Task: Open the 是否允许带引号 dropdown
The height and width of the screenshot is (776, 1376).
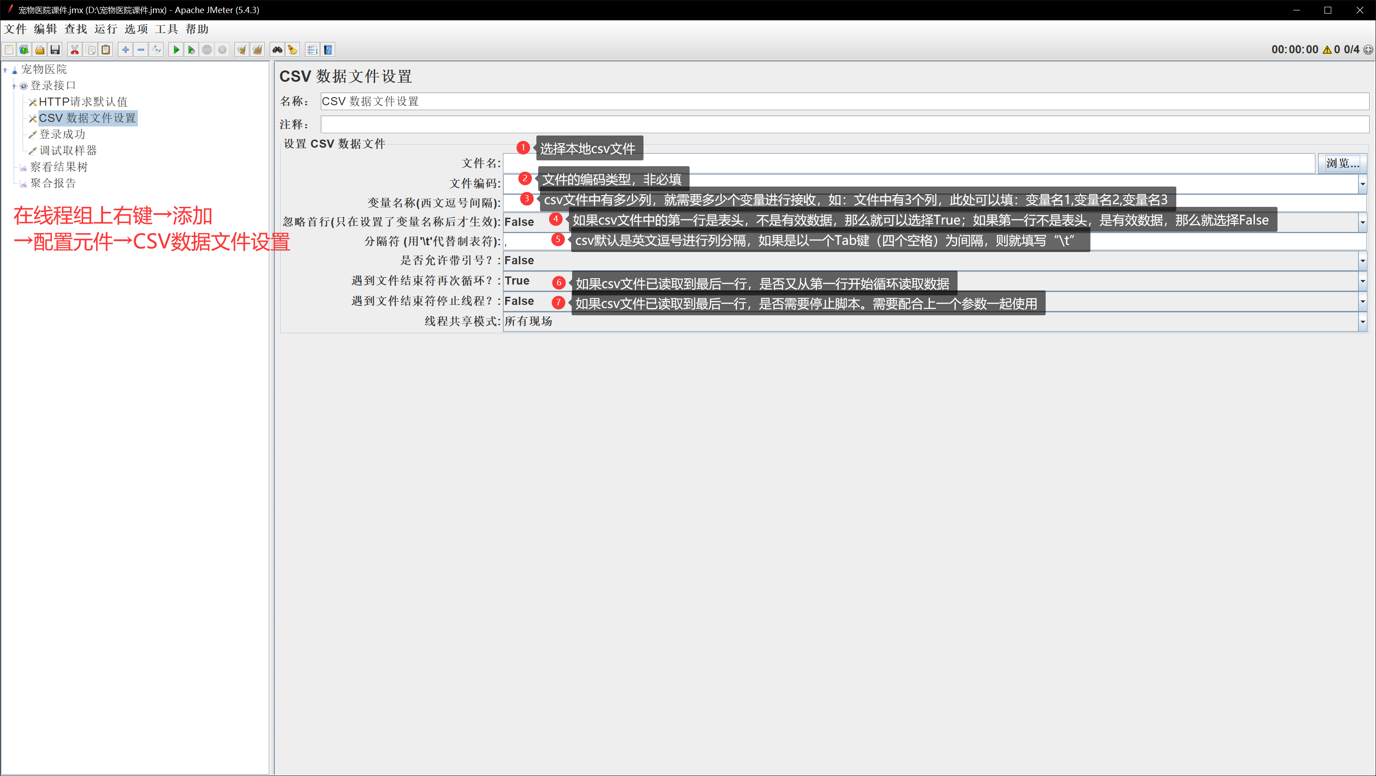Action: (1362, 261)
